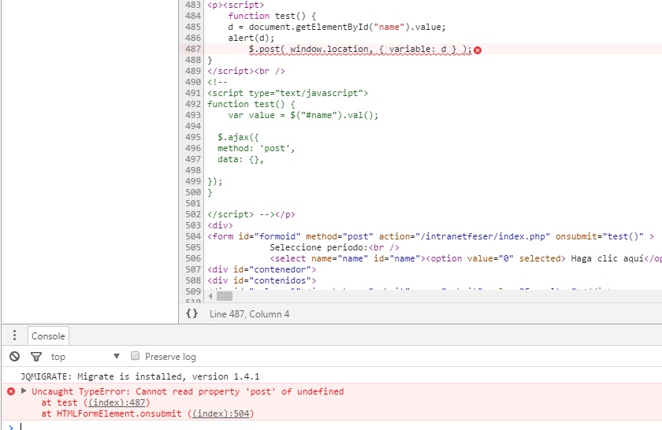Click the script type tag on line 491
662x430 pixels.
point(288,93)
